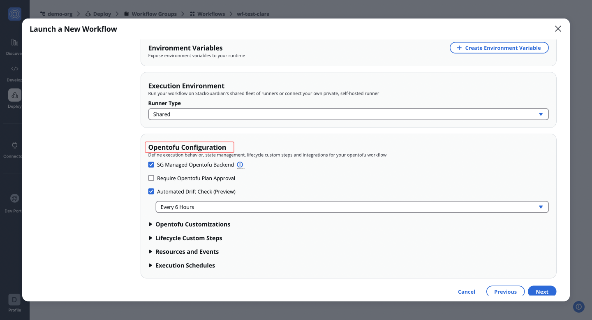Open the Discover sidebar icon
Viewport: 592px width, 320px height.
click(15, 42)
